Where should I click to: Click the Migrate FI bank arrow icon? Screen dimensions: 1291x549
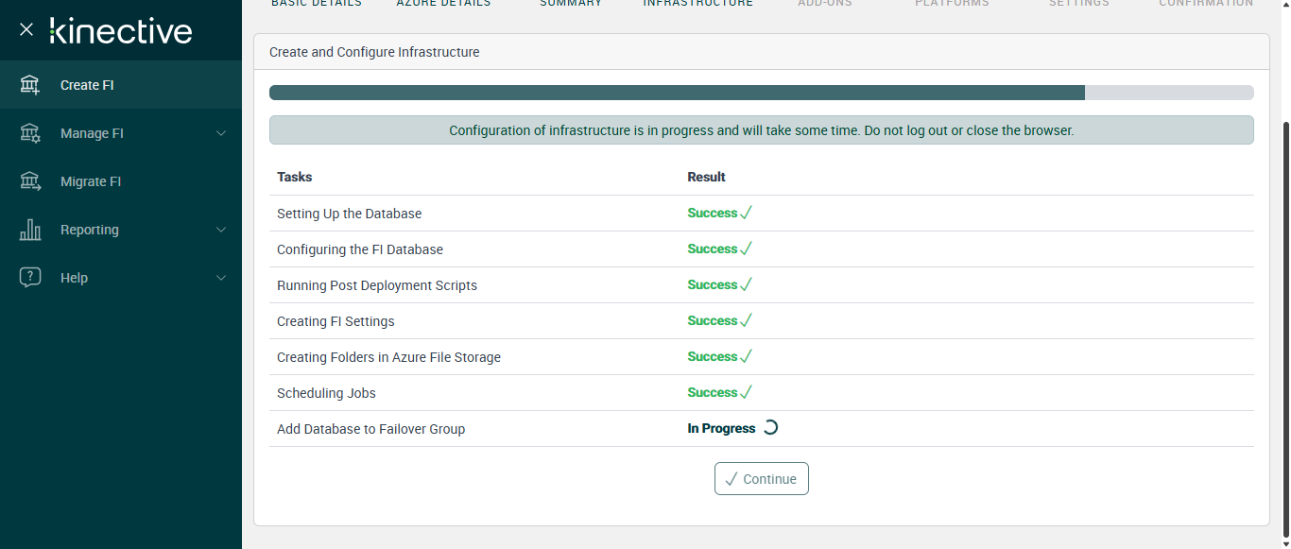[30, 181]
